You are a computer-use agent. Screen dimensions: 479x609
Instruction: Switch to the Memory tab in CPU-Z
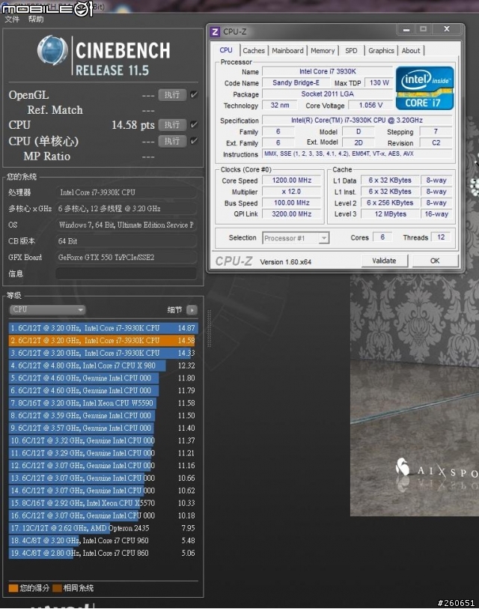tap(323, 50)
